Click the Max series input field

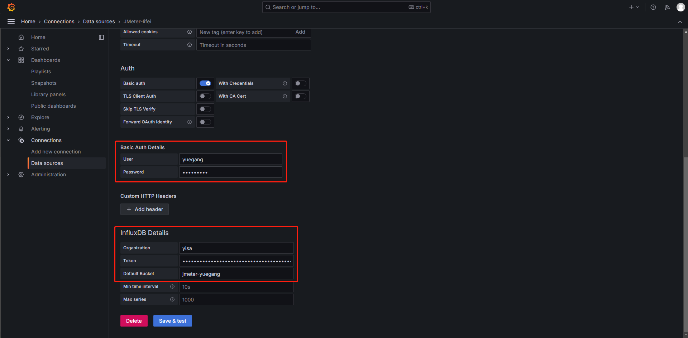pyautogui.click(x=236, y=299)
